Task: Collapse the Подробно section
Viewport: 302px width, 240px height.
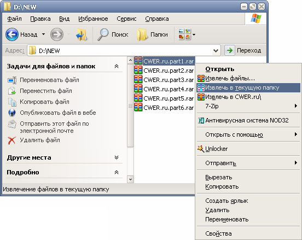Action: pos(117,172)
